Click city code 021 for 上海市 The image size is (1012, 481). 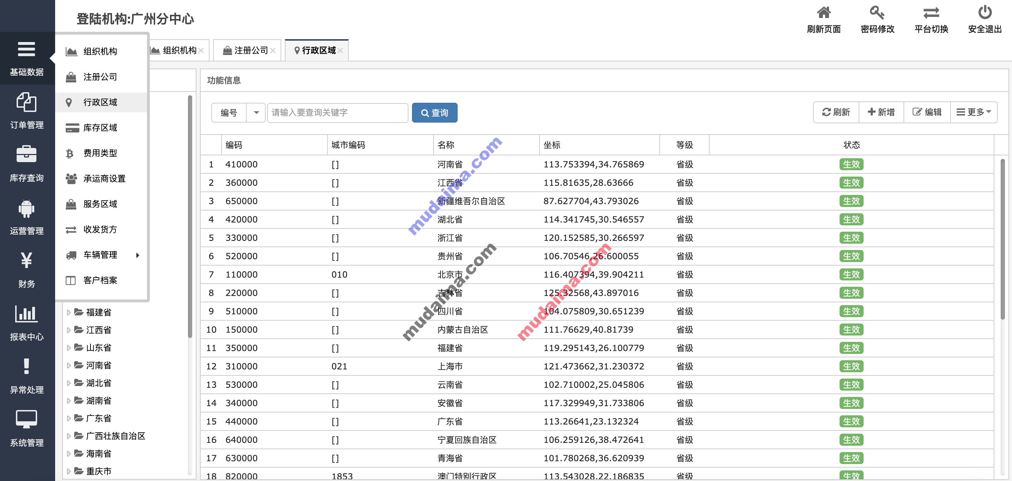[339, 367]
